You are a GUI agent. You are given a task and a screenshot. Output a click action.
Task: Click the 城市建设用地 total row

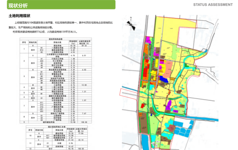coord(56,122)
